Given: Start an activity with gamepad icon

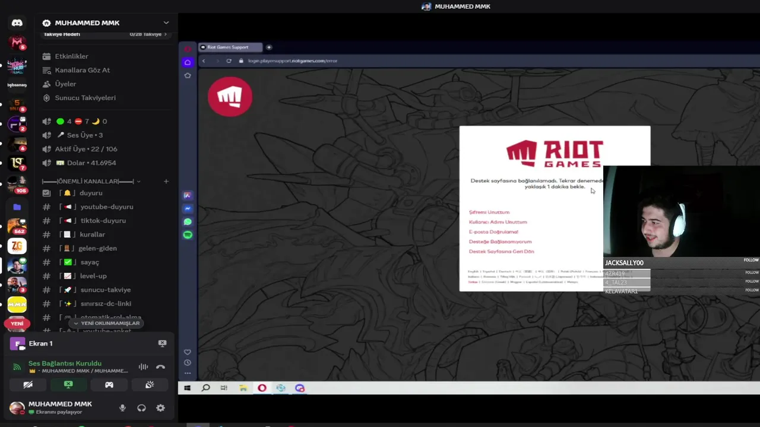Looking at the screenshot, I should click(x=109, y=385).
